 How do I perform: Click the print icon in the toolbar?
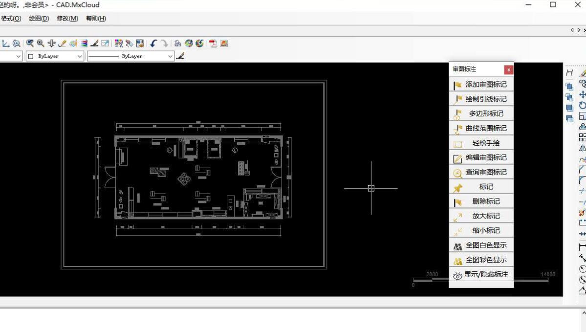pos(177,44)
